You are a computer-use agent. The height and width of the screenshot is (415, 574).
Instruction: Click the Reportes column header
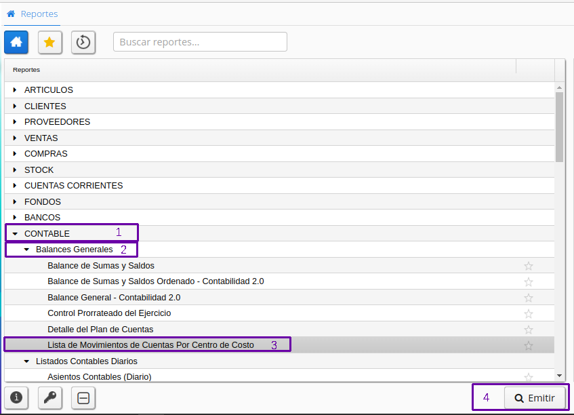pos(260,70)
